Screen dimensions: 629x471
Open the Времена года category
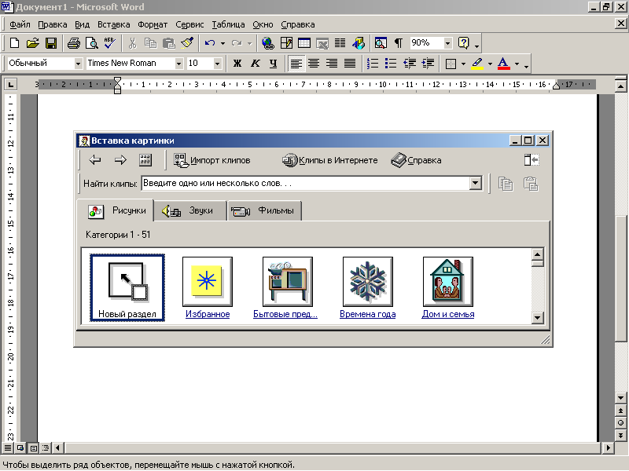coord(367,288)
